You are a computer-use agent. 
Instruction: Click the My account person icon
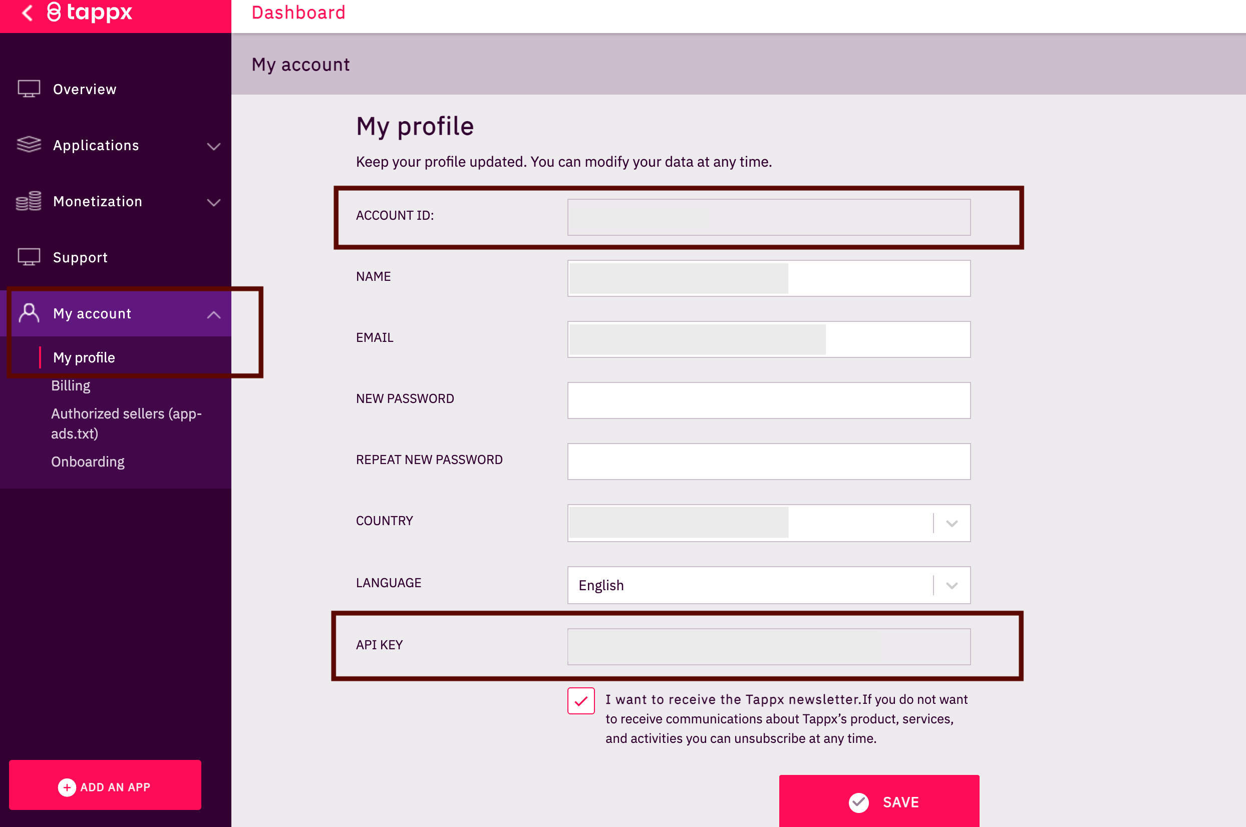[29, 313]
